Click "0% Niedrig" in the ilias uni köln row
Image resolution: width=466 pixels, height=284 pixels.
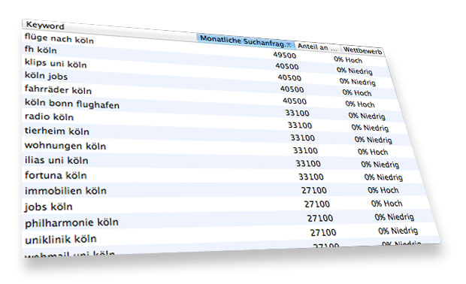(380, 165)
